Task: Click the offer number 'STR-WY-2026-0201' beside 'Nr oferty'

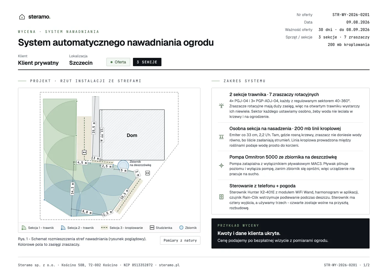Action: 351,15
